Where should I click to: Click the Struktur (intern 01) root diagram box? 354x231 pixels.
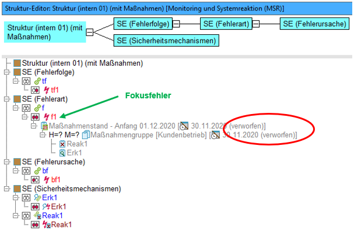click(x=45, y=32)
